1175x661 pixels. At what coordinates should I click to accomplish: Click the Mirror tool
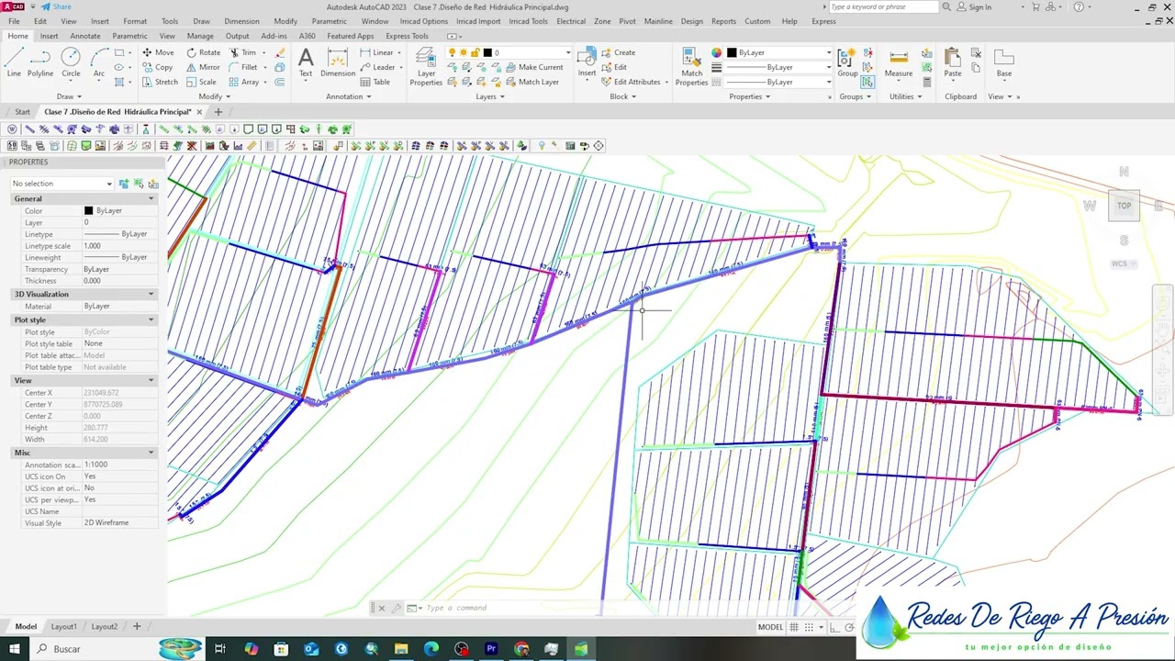[x=203, y=67]
